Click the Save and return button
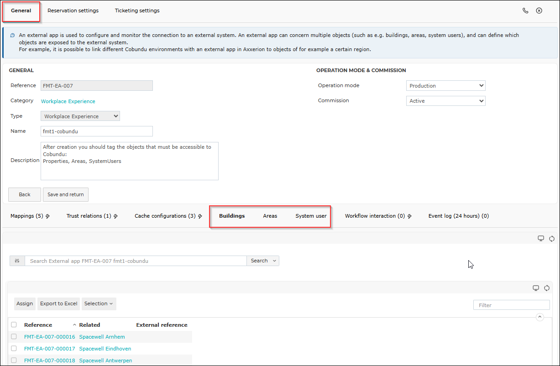The image size is (560, 366). (x=66, y=194)
